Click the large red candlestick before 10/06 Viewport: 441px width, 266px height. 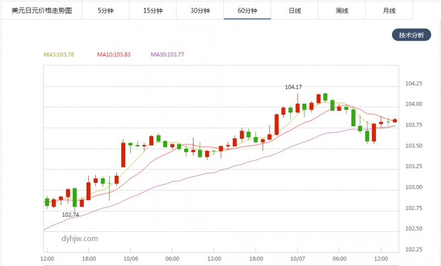pyautogui.click(x=123, y=155)
